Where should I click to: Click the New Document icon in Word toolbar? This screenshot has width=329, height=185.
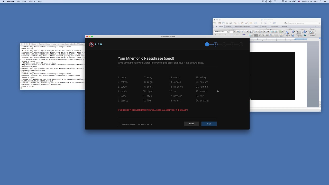(214, 23)
